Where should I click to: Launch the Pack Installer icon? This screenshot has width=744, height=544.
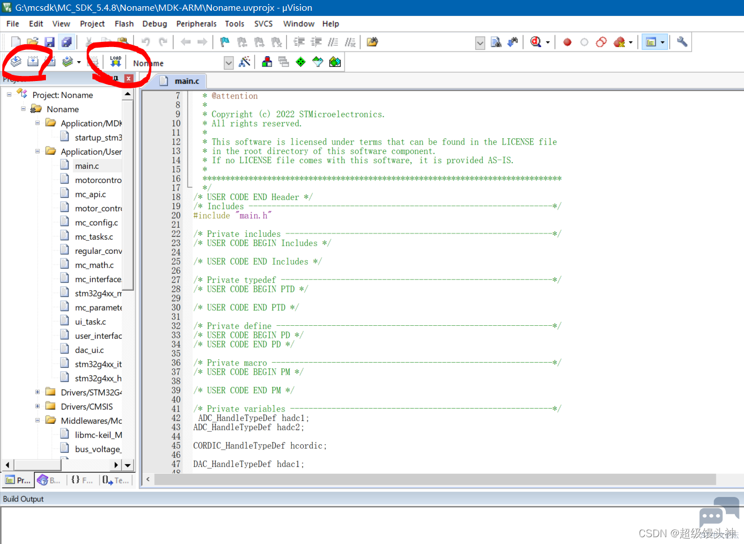335,62
